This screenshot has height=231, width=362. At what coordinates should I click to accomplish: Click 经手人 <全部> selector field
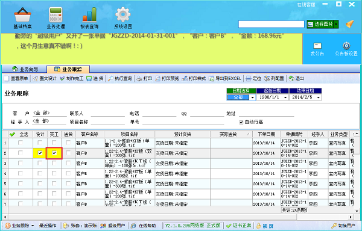[x=49, y=122]
